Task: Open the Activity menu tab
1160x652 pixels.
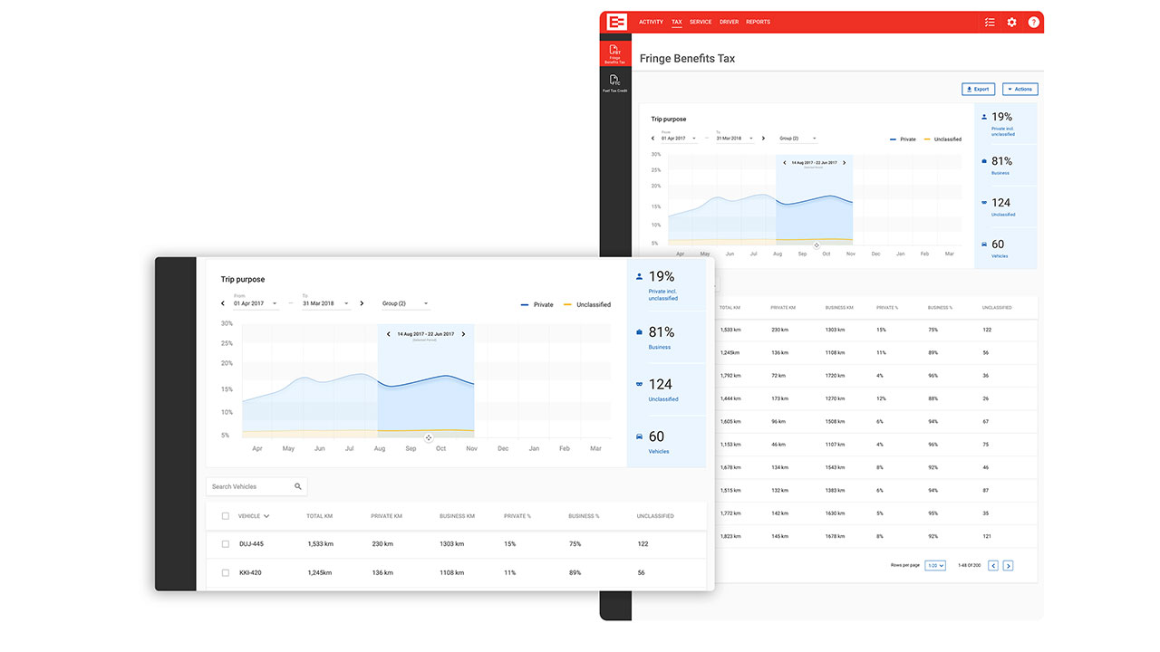Action: pos(651,22)
